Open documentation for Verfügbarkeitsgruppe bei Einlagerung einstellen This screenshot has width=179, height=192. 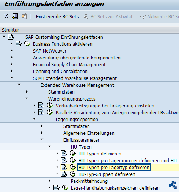pos(41,106)
